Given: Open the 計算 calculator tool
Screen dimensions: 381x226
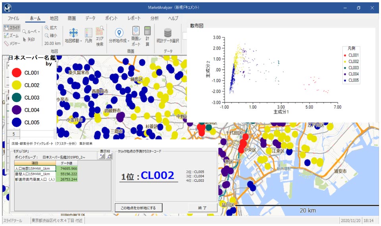Looking at the screenshot, I should [147, 36].
